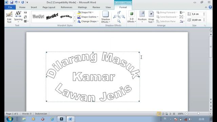
Task: Nudge shadow down
Action: [x=119, y=21]
